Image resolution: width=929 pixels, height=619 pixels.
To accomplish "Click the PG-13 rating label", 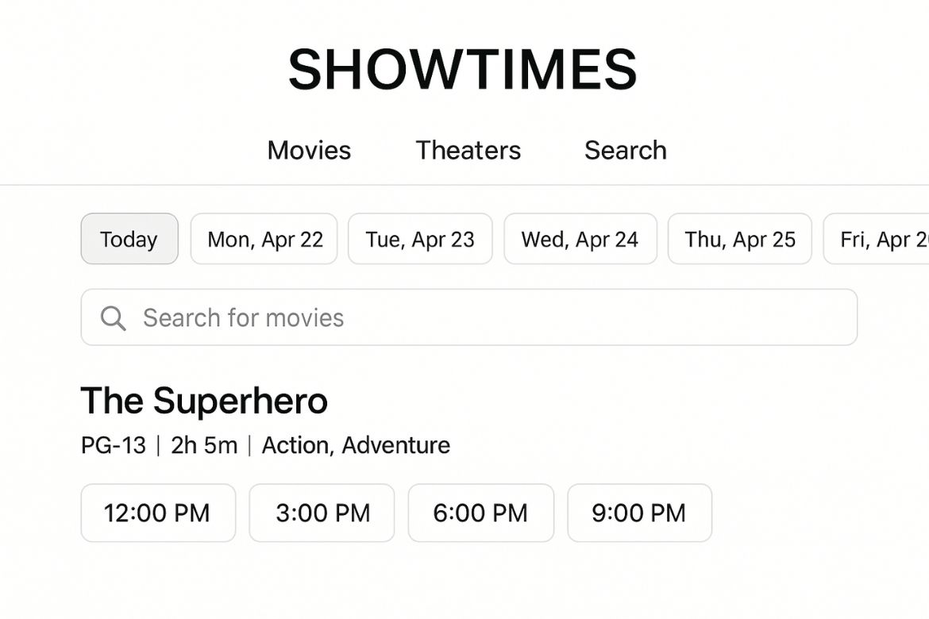I will point(114,445).
